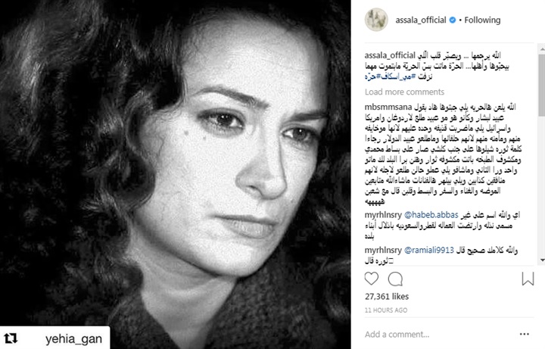Open comments via speech bubble icon
Image resolution: width=545 pixels, height=349 pixels.
point(395,279)
